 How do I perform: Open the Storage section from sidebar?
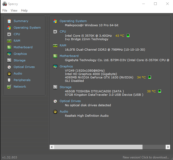pyautogui.click(x=19, y=60)
